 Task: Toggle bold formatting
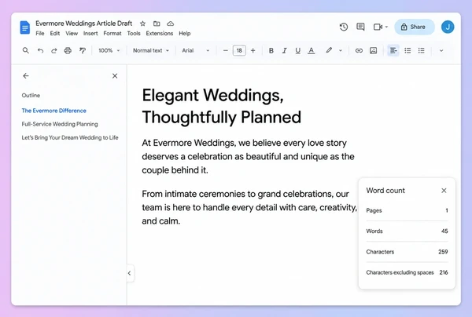[x=271, y=50]
